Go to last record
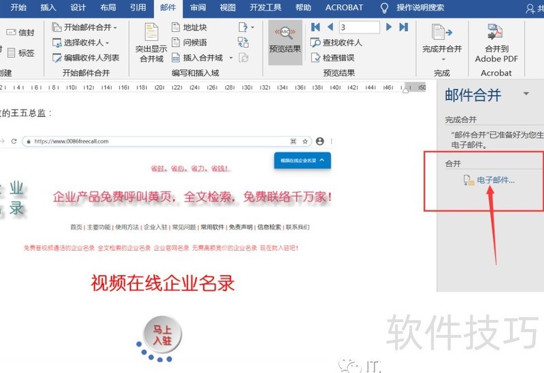 404,27
